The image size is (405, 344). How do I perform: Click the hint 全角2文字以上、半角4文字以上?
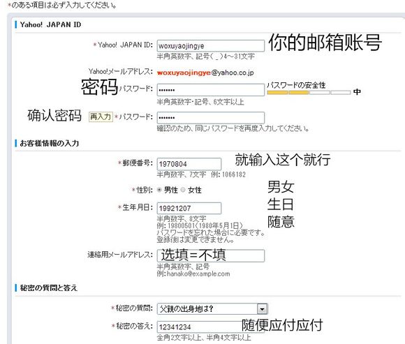click(204, 337)
